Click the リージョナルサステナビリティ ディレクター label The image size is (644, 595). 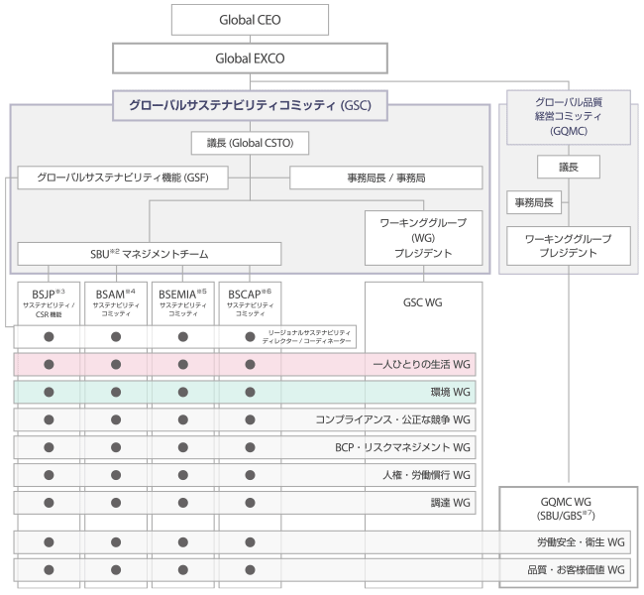(309, 336)
